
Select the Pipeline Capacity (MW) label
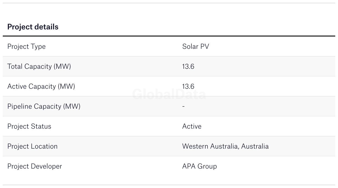tap(44, 106)
